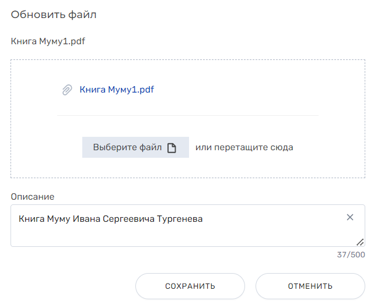
Task: Click the Описание field label
Action: [x=33, y=197]
